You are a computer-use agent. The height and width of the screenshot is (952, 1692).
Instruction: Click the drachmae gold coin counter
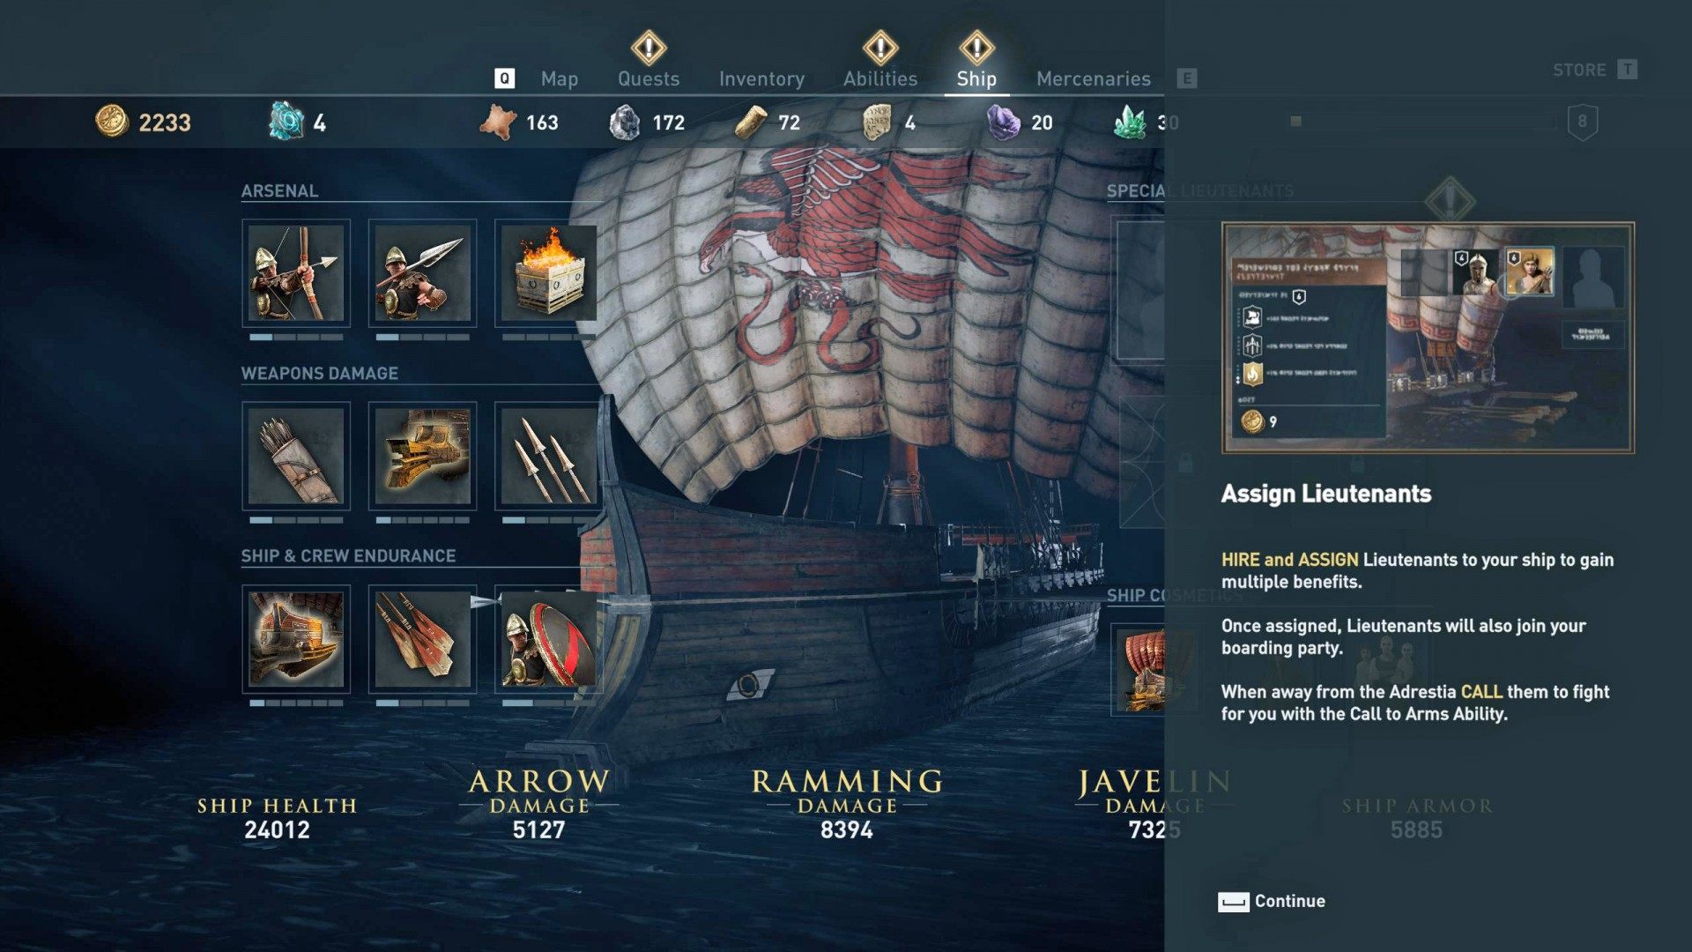pos(144,122)
